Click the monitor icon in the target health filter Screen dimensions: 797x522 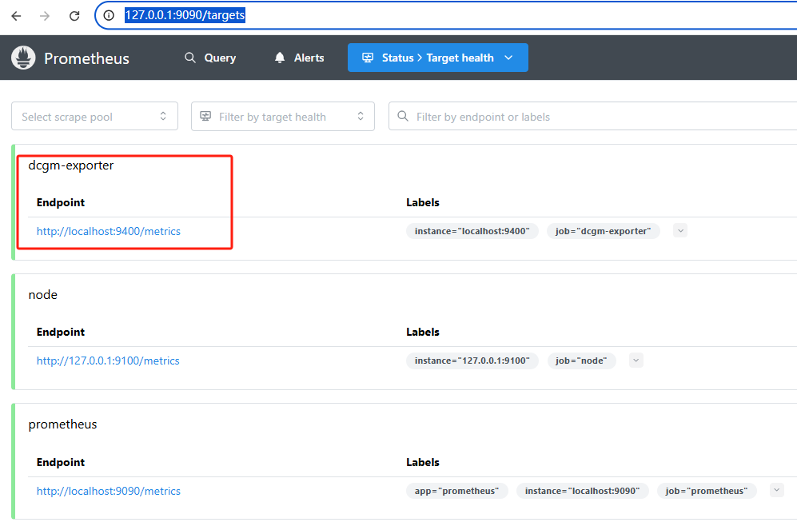(205, 117)
